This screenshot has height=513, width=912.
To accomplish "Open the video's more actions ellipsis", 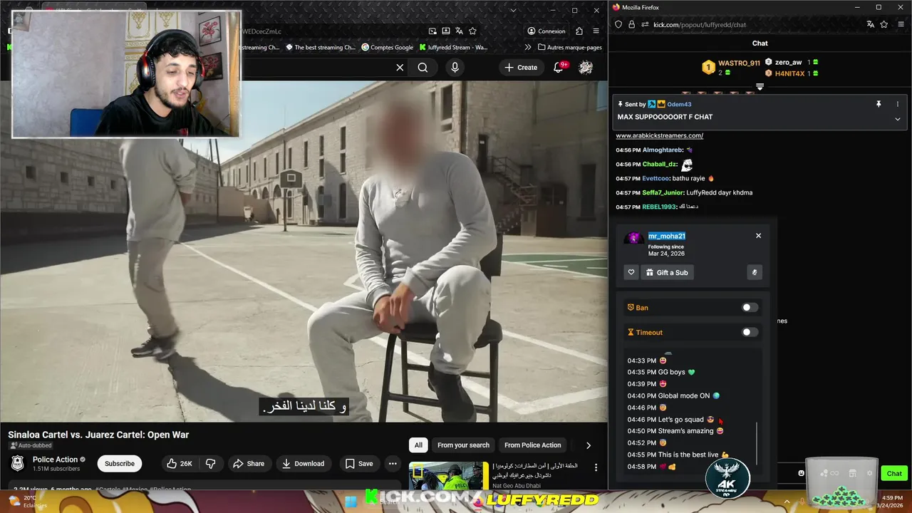I will click(393, 464).
